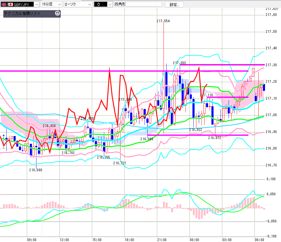Click the UK flag icon
This screenshot has width=281, height=242.
[4, 4]
